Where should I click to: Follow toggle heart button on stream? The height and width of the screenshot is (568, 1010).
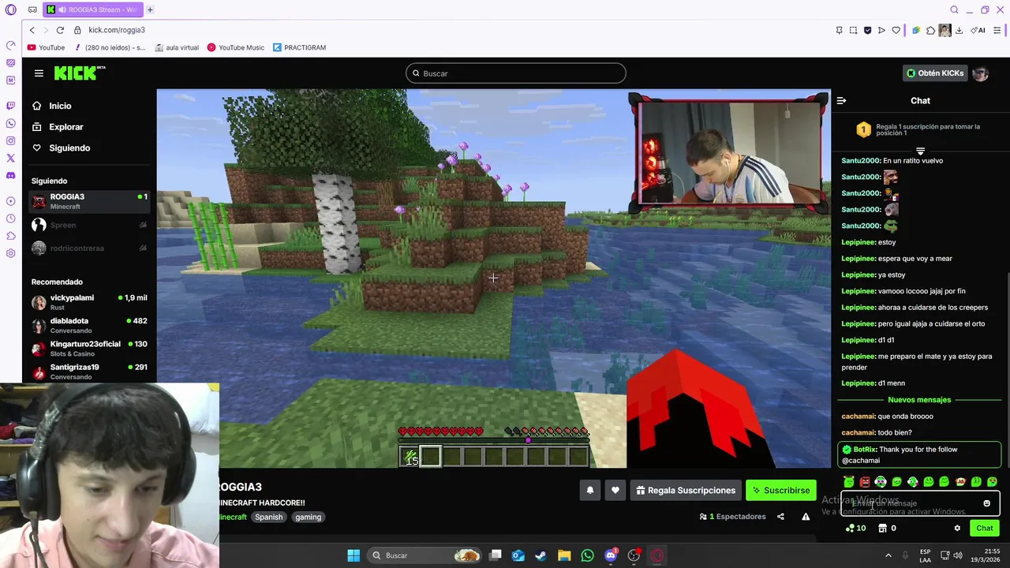click(x=615, y=491)
